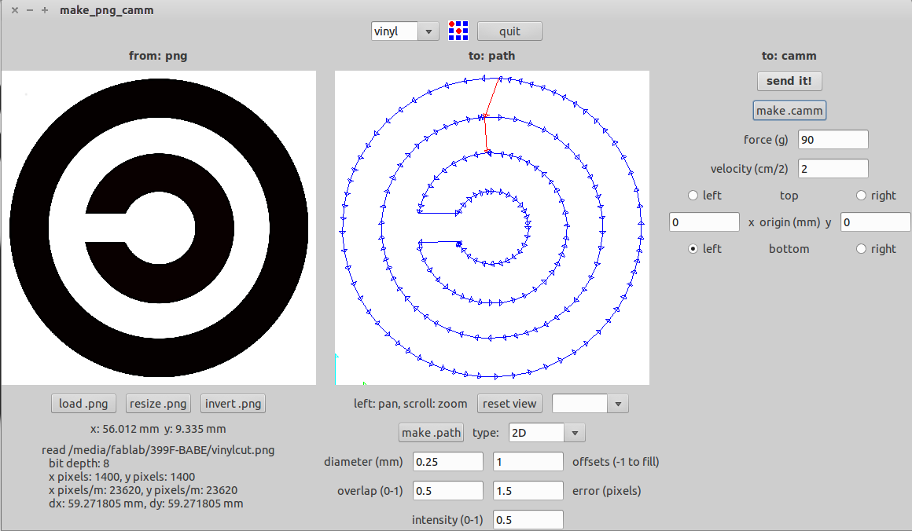
Task: Select the top left origin radio
Action: pyautogui.click(x=693, y=196)
